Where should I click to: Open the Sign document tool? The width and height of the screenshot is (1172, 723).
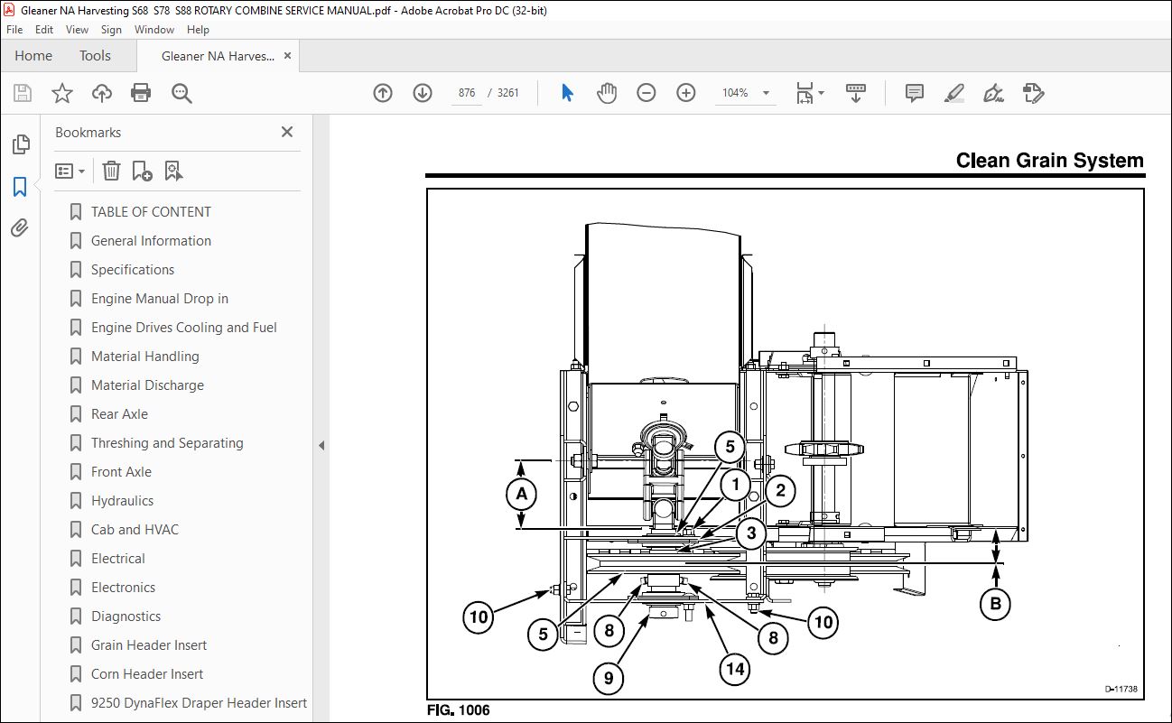pyautogui.click(x=994, y=93)
